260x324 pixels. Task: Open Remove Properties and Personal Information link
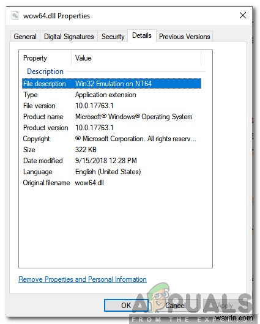[83, 279]
